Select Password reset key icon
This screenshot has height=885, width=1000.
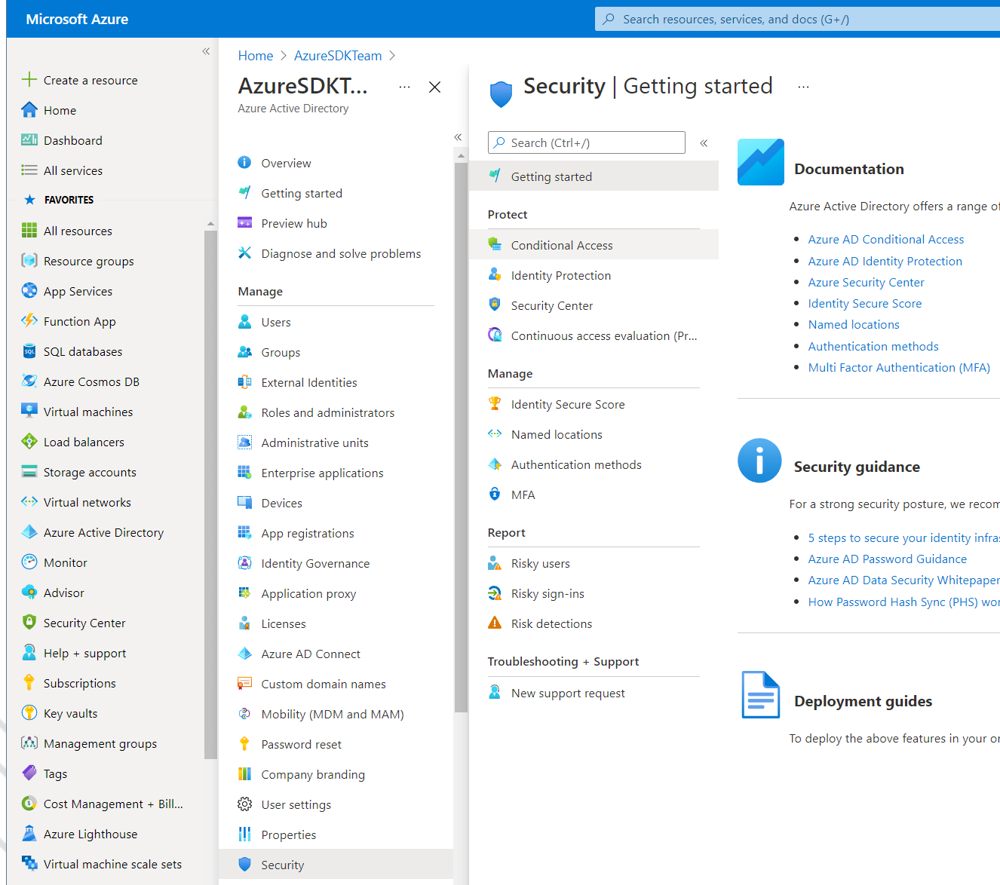click(245, 744)
